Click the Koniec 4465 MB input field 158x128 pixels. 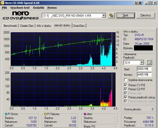coord(144,74)
